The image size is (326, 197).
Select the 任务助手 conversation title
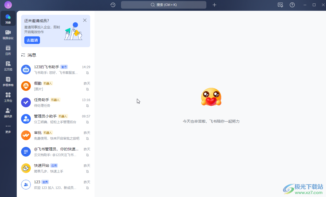pyautogui.click(x=42, y=100)
